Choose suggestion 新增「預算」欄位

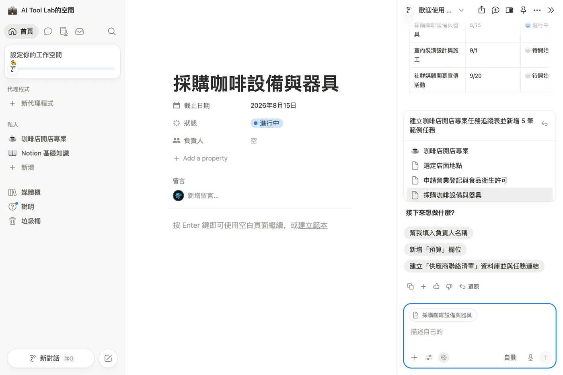(435, 250)
